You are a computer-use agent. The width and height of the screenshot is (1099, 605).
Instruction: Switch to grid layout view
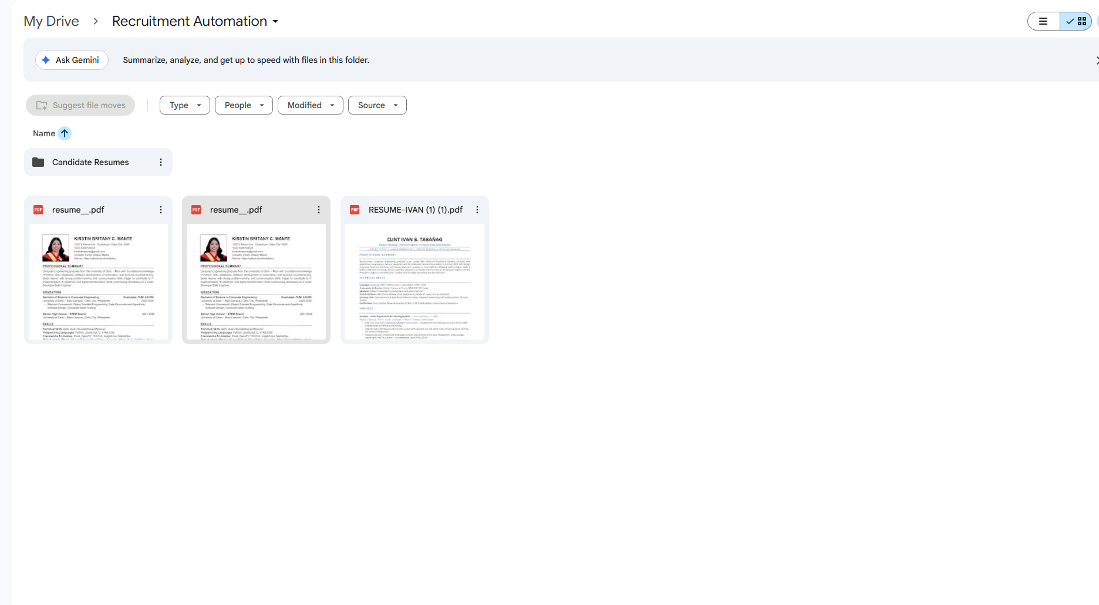[x=1076, y=21]
